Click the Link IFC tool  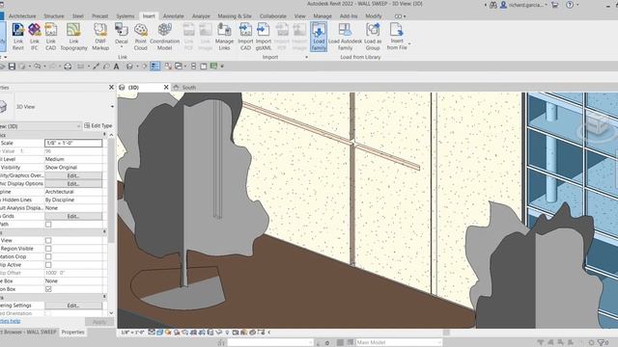(x=35, y=37)
